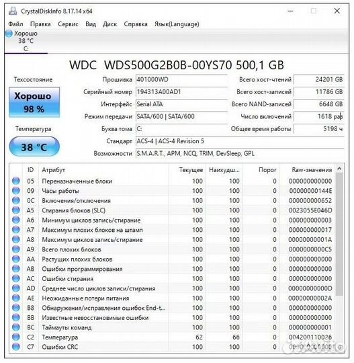
Task: Close the CrystalDiskInfo window
Action: (x=337, y=11)
